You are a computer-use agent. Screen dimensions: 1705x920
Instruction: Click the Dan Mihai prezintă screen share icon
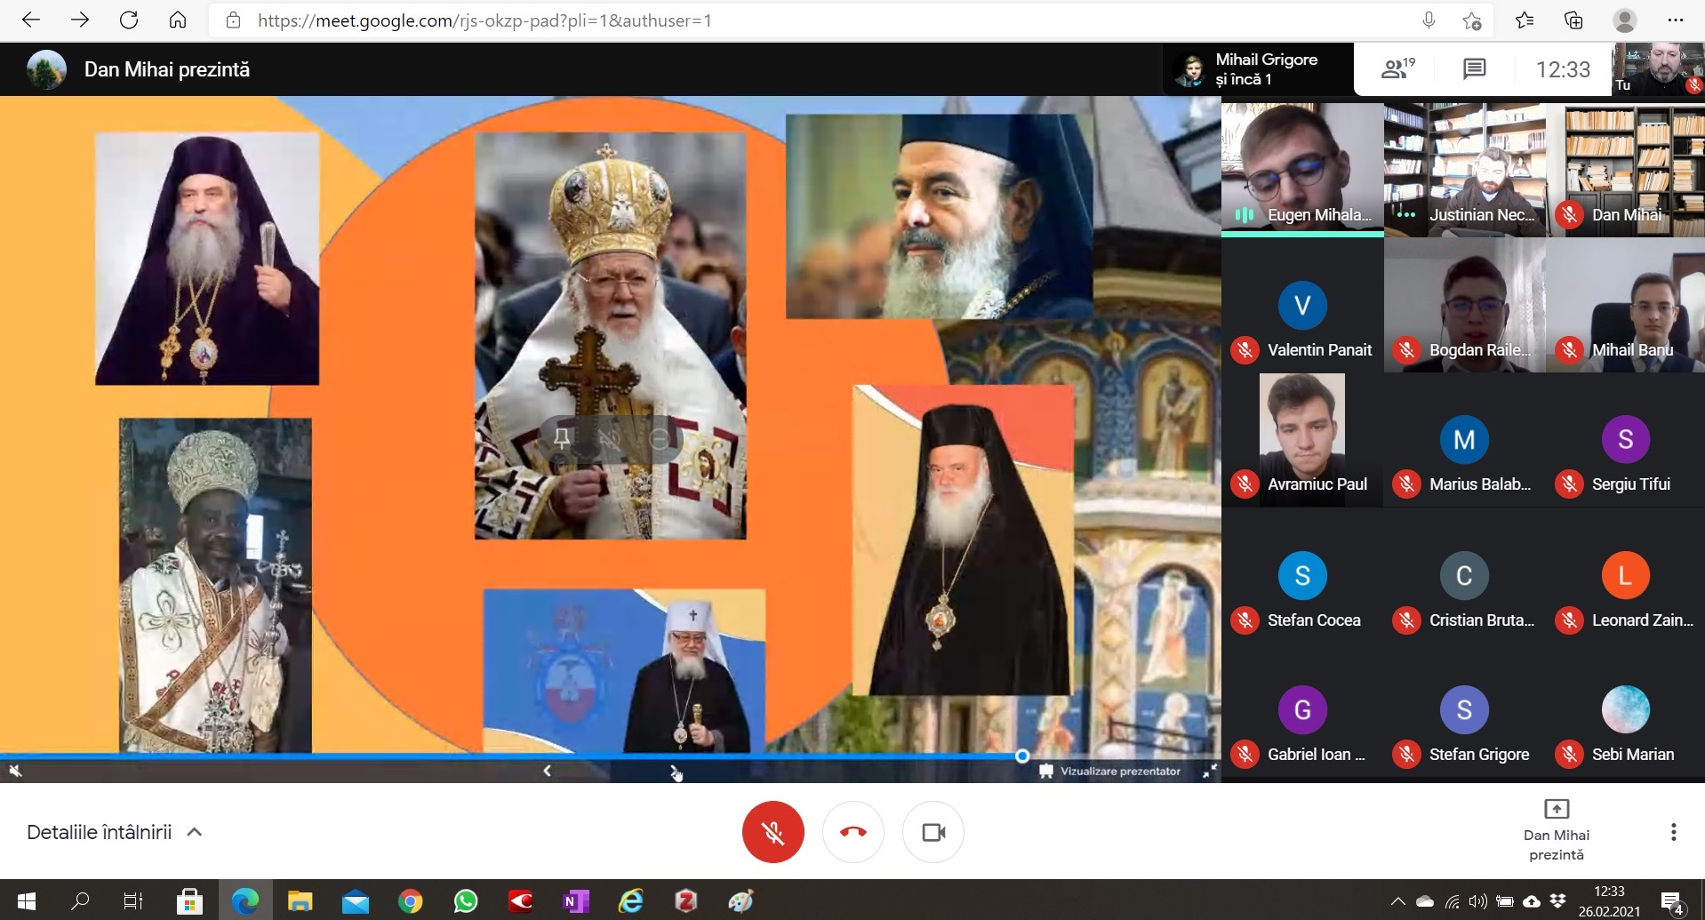[1556, 809]
